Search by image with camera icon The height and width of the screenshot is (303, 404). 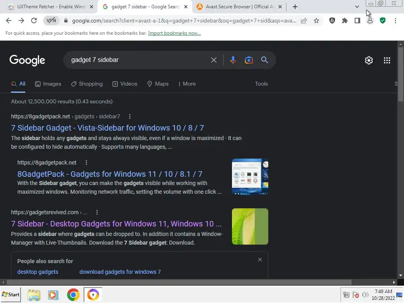[x=249, y=60]
